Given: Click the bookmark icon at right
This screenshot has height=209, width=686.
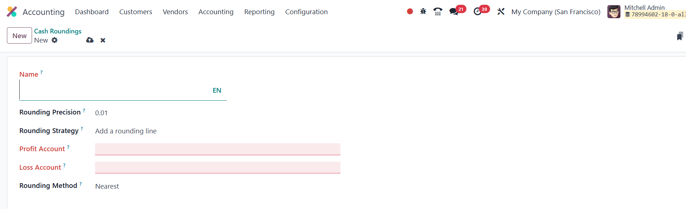Looking at the screenshot, I should 680,36.
